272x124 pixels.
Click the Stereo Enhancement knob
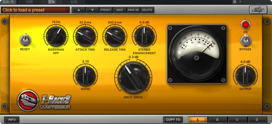(x=144, y=36)
